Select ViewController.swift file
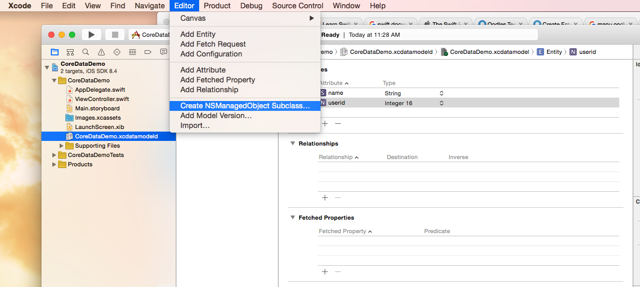 pyautogui.click(x=102, y=99)
